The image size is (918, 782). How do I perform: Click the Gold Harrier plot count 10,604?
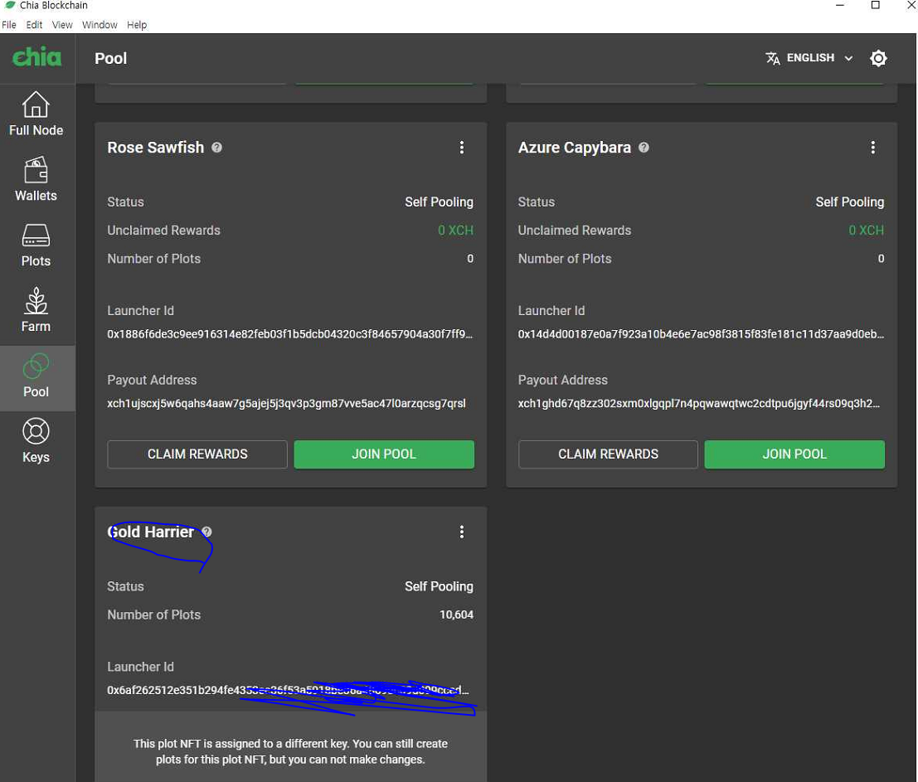pyautogui.click(x=457, y=614)
